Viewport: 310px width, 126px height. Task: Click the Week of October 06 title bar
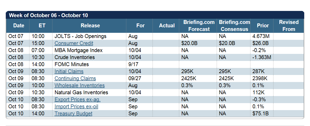tap(48, 15)
